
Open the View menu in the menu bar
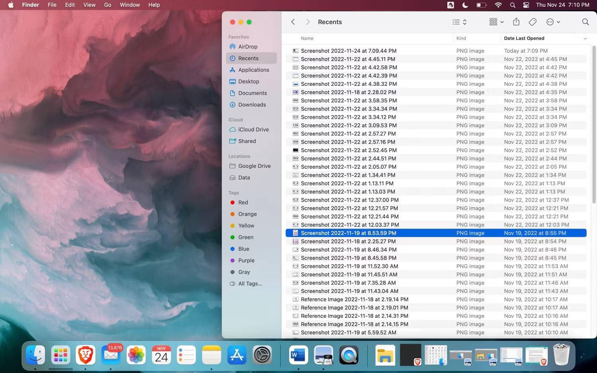click(89, 5)
